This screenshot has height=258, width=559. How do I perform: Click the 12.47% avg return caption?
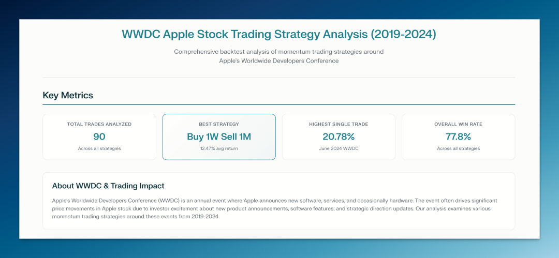pyautogui.click(x=219, y=148)
